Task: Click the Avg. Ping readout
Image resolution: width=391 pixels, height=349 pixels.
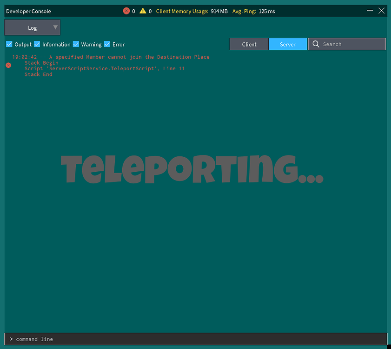Action: point(253,11)
